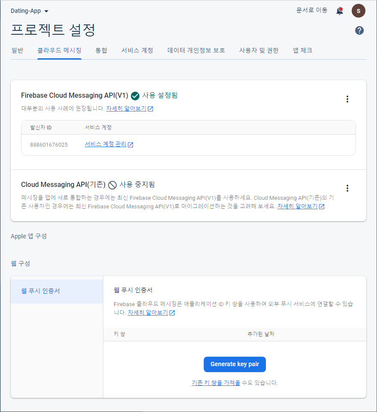Image resolution: width=377 pixels, height=412 pixels.
Task: Click the 서비스 계정 column header in the table
Action: tap(98, 127)
